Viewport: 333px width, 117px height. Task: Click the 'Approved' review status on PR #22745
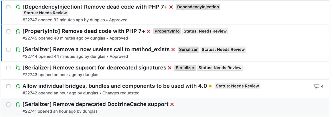tap(118, 38)
